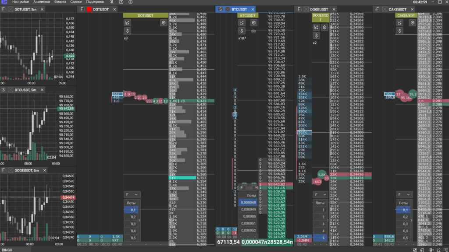The height and width of the screenshot is (252, 449).
Task: Open the Аналитика menu
Action: pyautogui.click(x=41, y=2)
